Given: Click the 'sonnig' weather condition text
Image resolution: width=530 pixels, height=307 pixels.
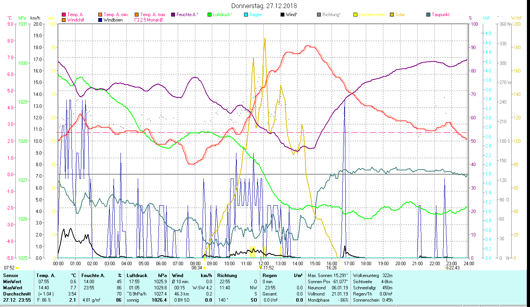Looking at the screenshot, I should pos(134,300).
